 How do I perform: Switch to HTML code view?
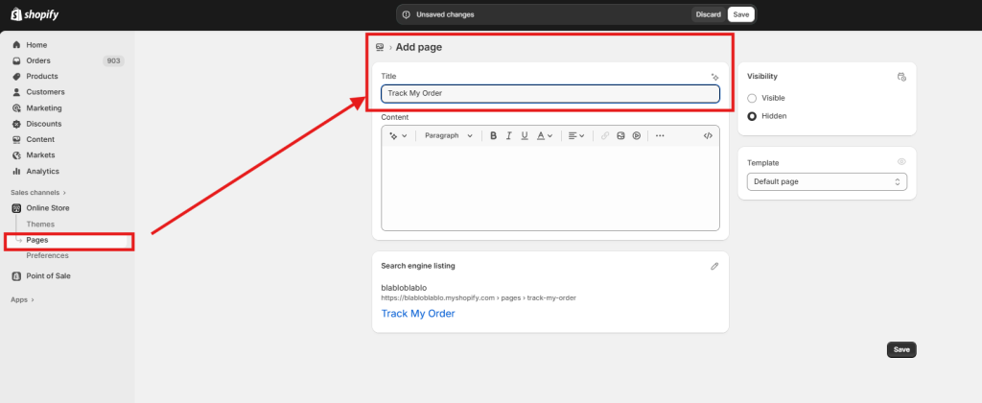[708, 135]
